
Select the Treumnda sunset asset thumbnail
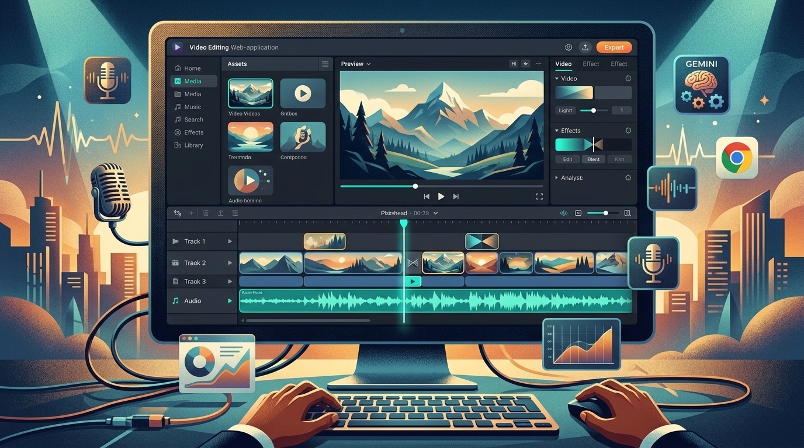pyautogui.click(x=251, y=137)
